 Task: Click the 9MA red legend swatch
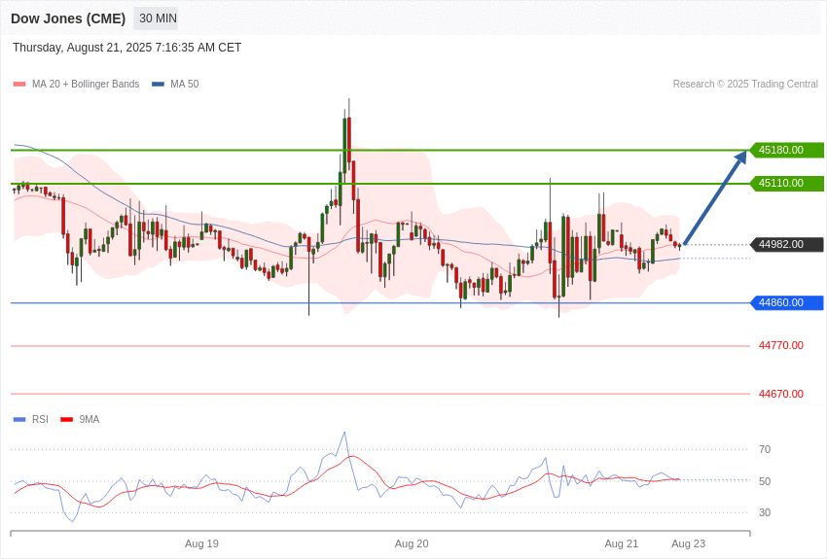pos(67,419)
